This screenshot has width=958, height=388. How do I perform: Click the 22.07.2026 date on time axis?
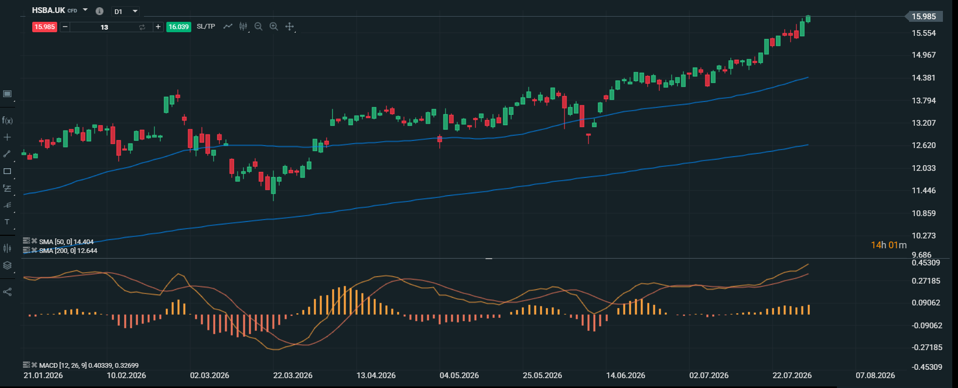792,376
